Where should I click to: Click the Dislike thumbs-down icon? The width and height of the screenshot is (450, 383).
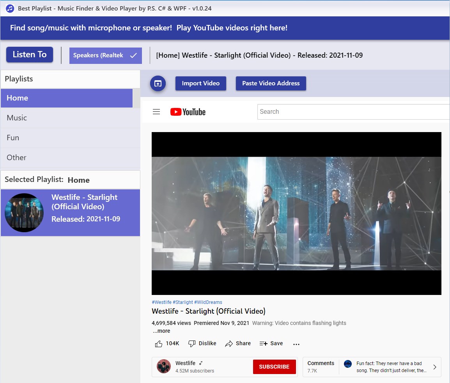pos(192,343)
